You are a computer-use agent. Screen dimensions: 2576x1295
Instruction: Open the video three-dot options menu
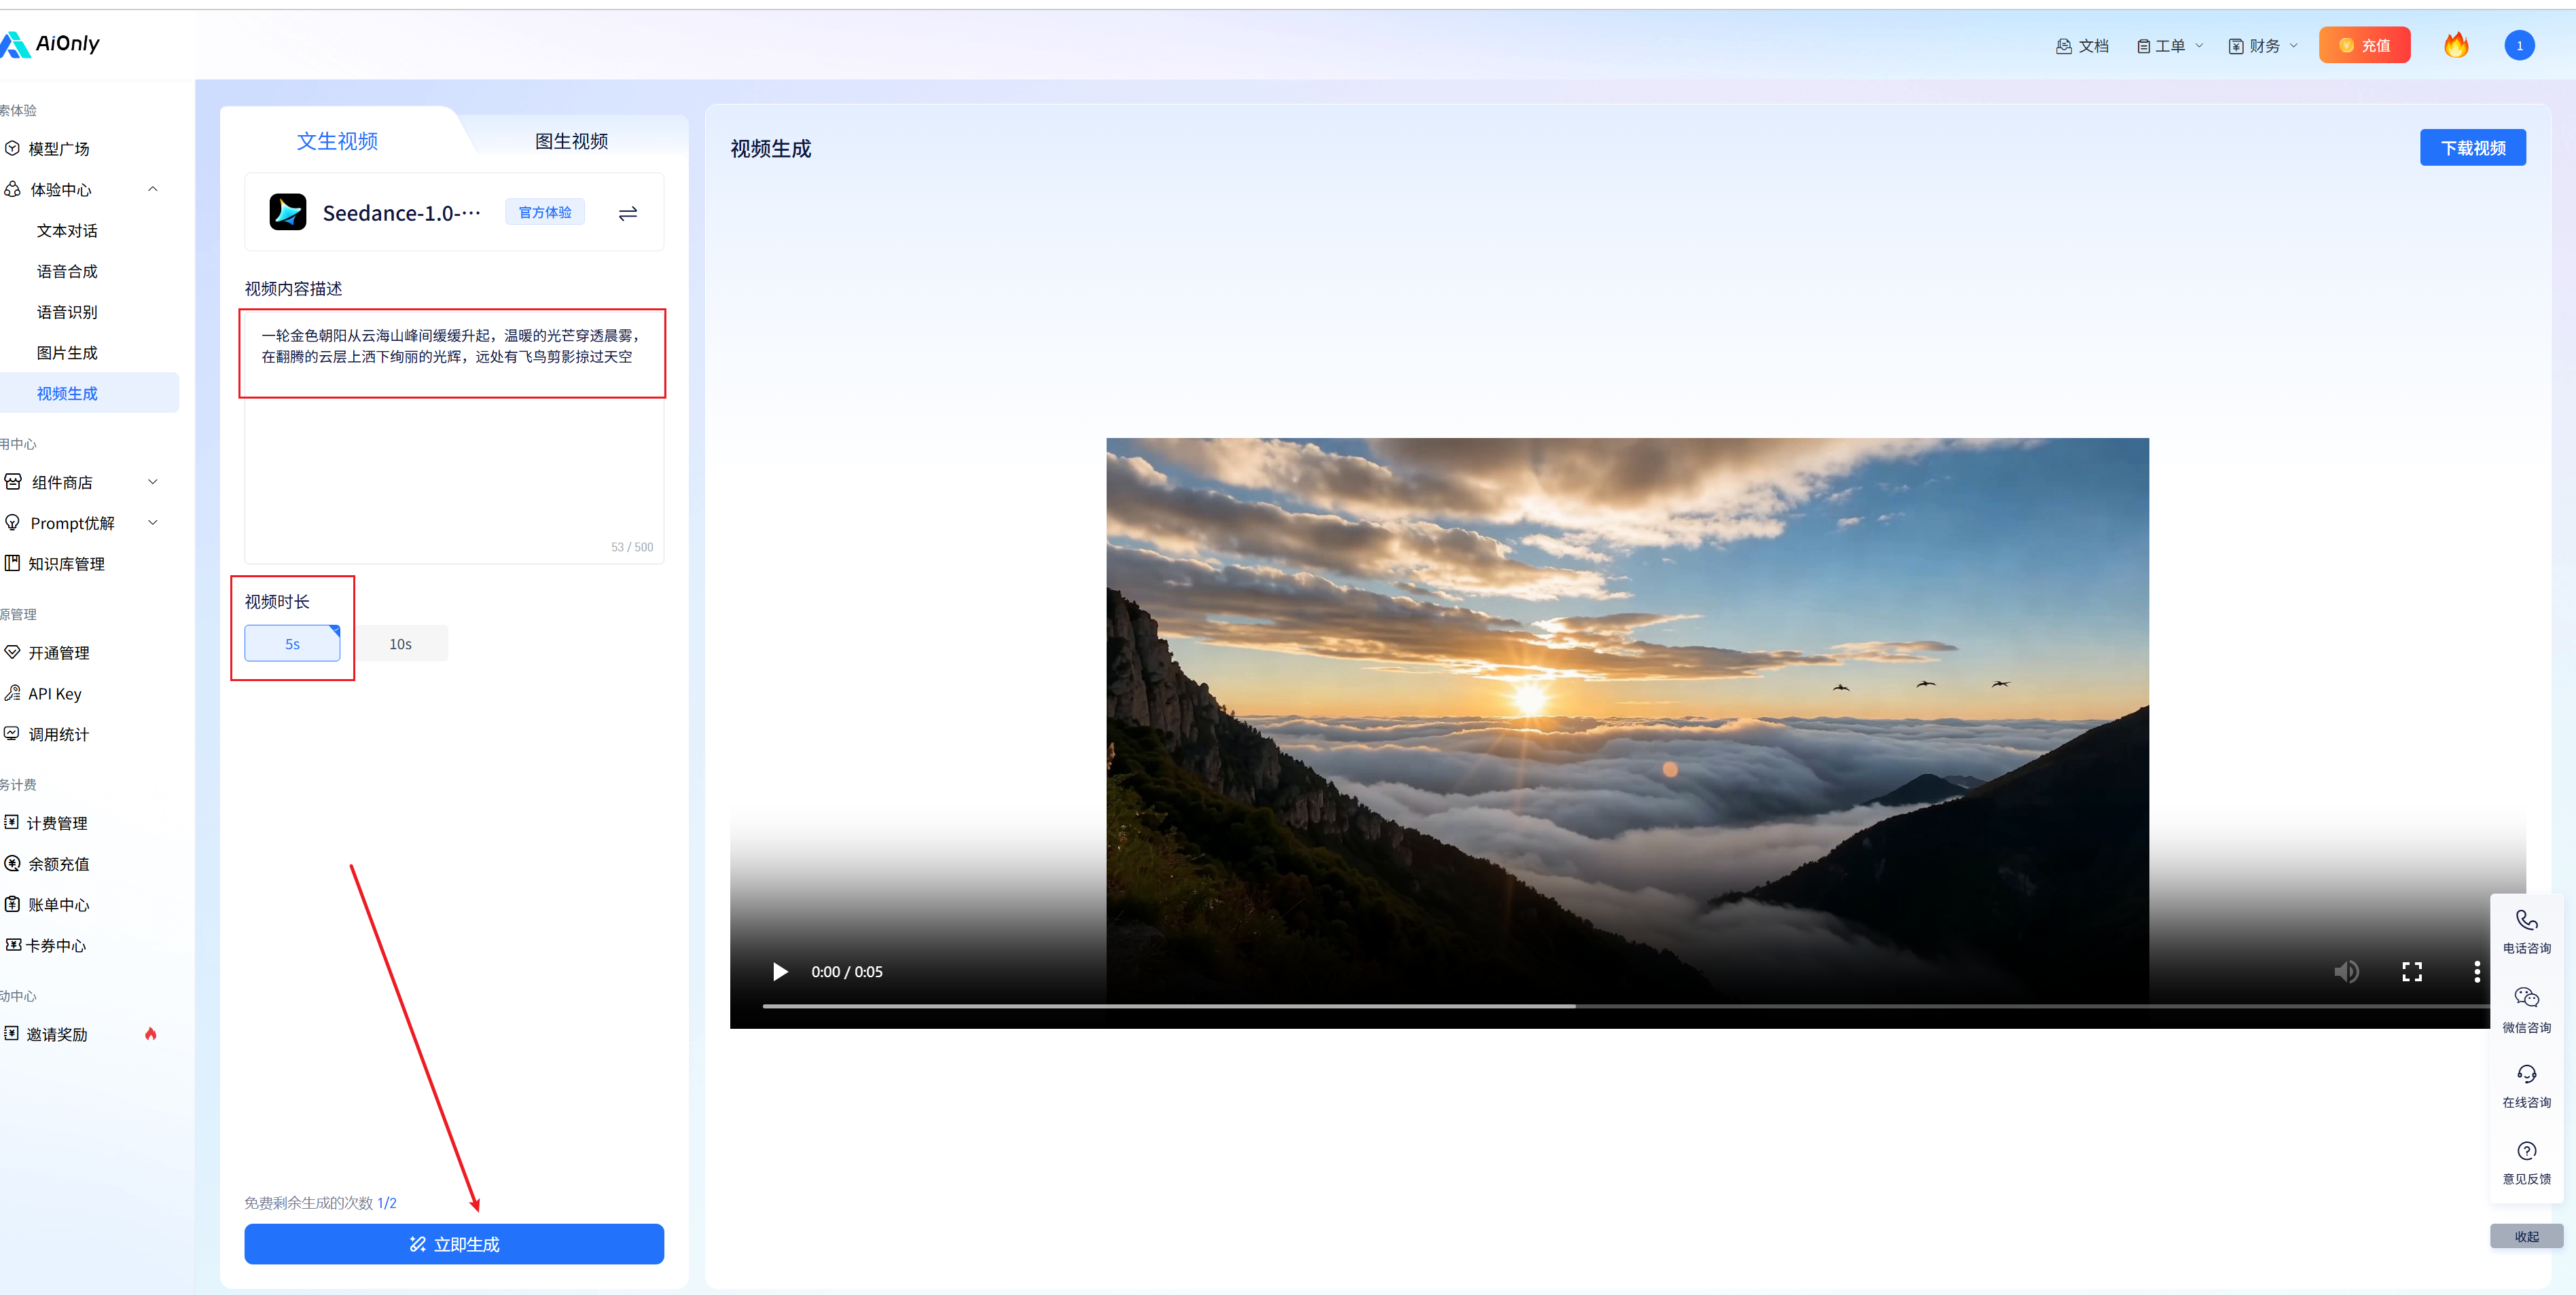click(2476, 971)
